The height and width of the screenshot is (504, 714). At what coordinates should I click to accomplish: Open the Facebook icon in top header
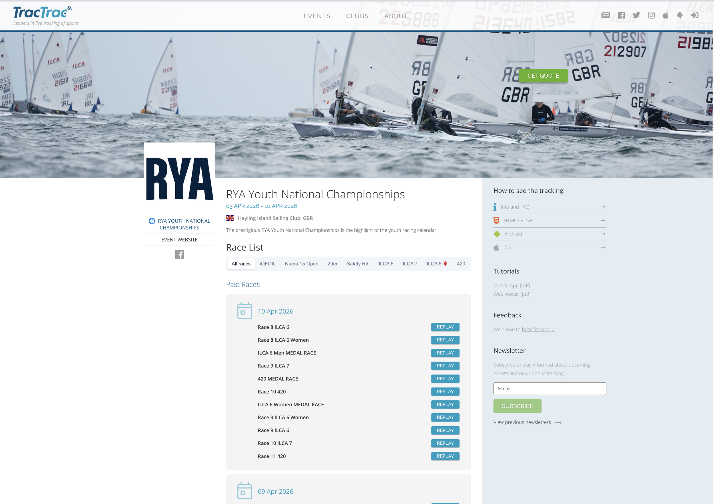pyautogui.click(x=621, y=15)
